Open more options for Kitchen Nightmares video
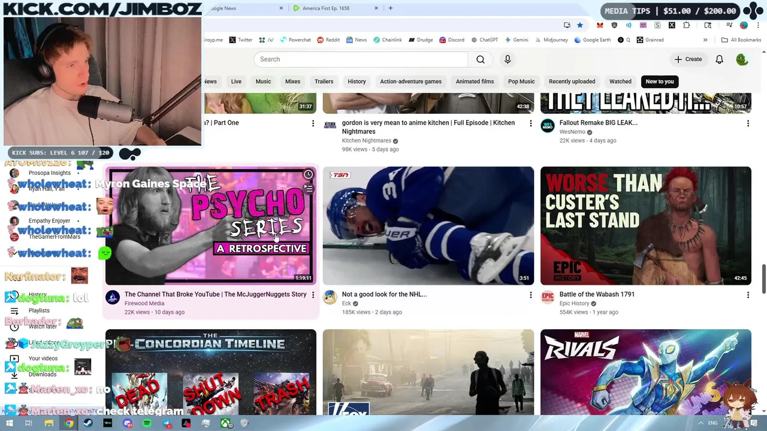 (530, 123)
